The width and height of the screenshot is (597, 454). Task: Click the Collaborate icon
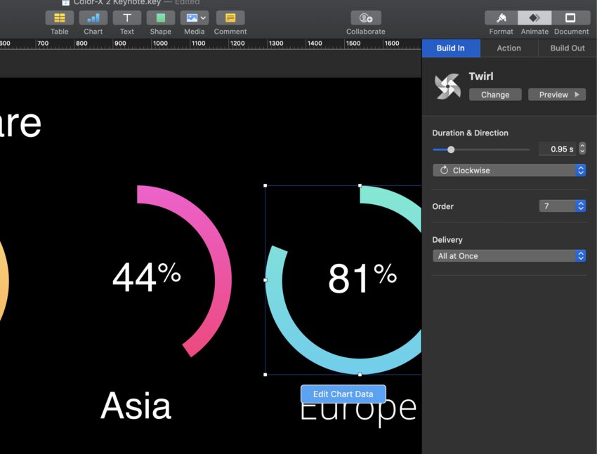pyautogui.click(x=365, y=18)
